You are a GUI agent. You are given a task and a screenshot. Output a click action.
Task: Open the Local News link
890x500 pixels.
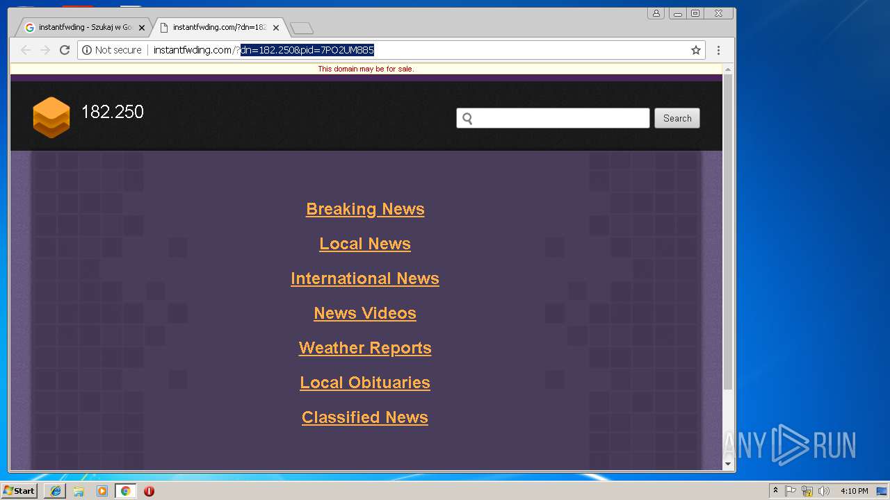click(x=365, y=244)
